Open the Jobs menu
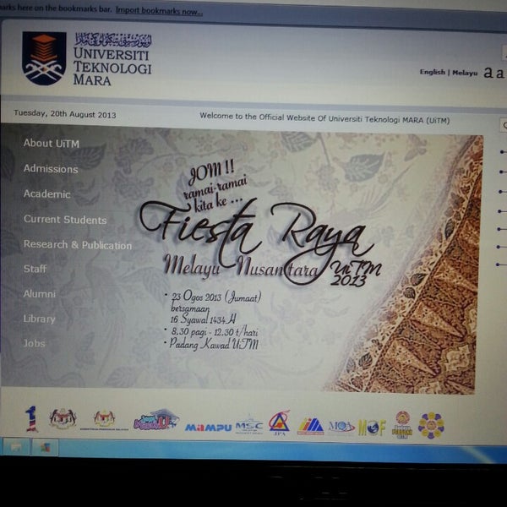The image size is (507, 507). 34,343
